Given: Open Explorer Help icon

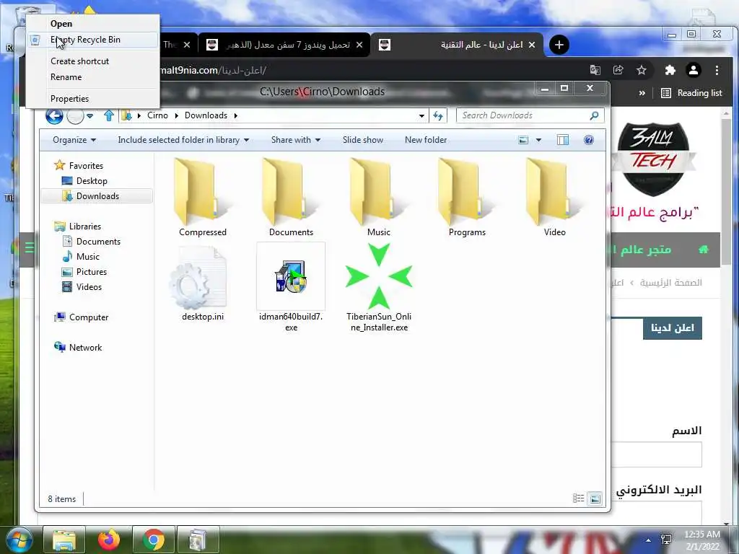Looking at the screenshot, I should point(589,140).
